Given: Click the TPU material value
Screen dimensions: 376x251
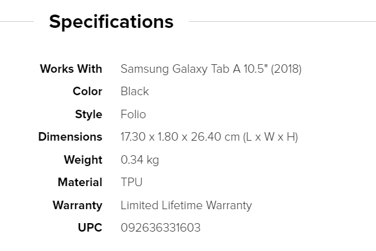Looking at the screenshot, I should (131, 182).
